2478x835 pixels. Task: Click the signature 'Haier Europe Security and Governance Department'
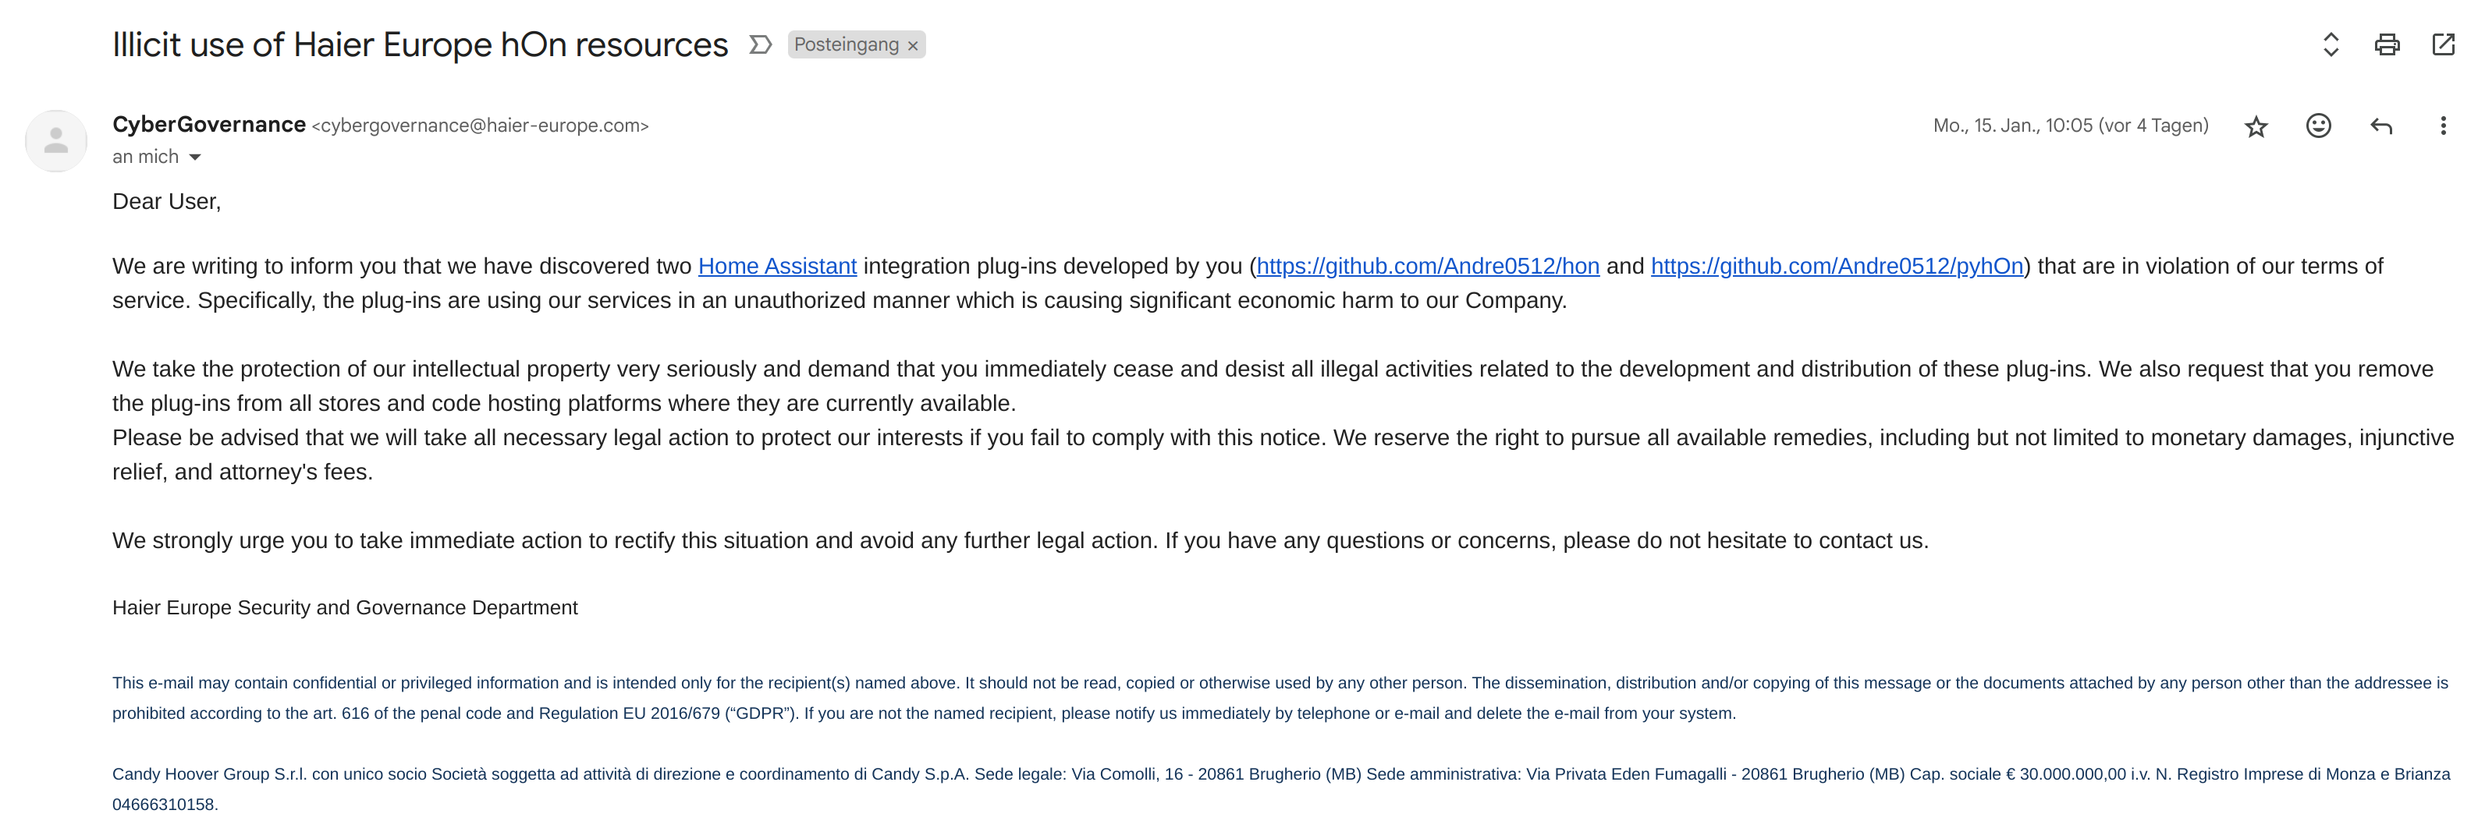(x=346, y=607)
